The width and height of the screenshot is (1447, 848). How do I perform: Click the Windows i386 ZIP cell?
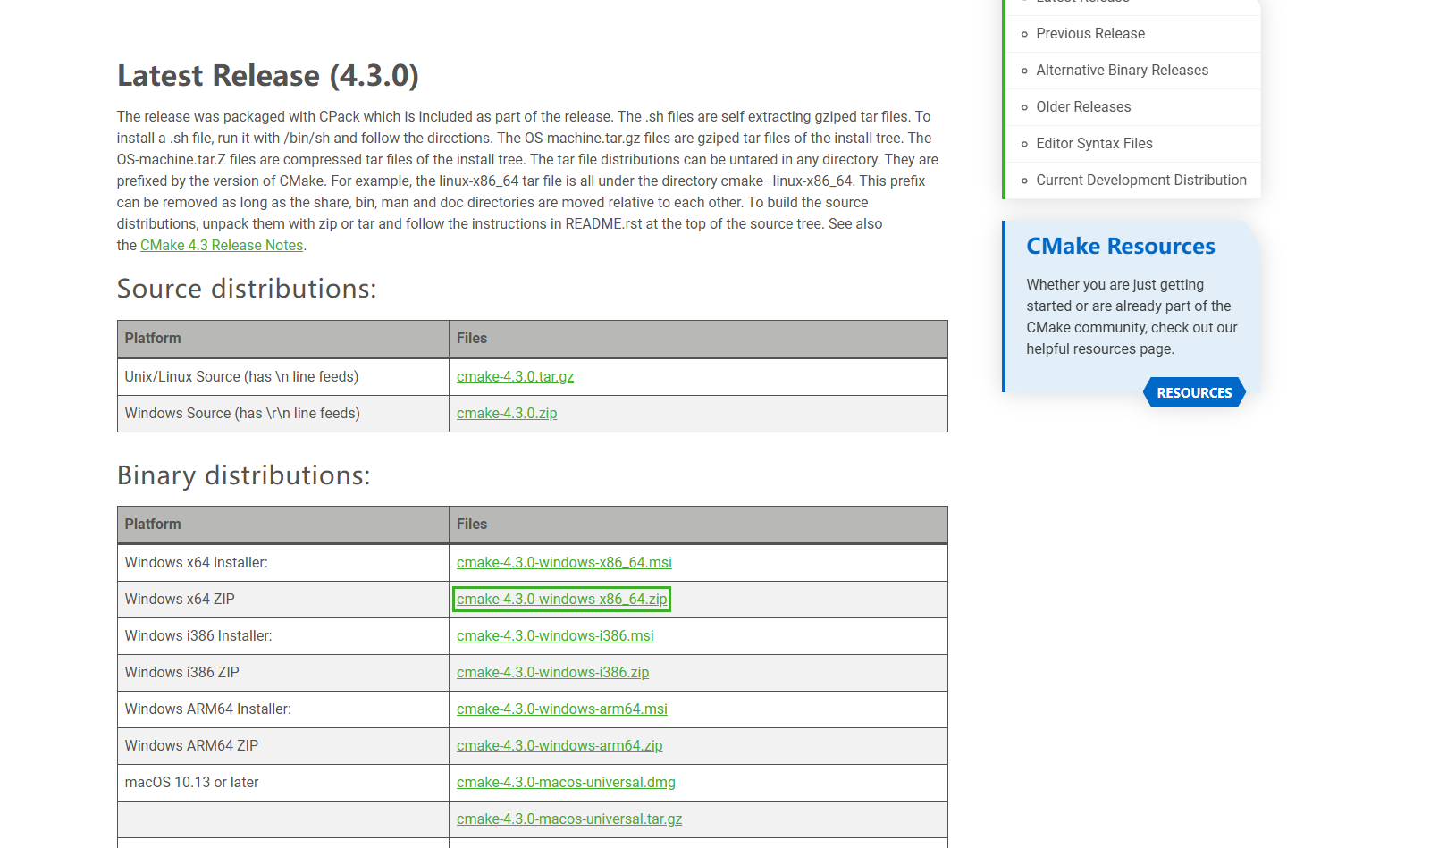tap(283, 673)
